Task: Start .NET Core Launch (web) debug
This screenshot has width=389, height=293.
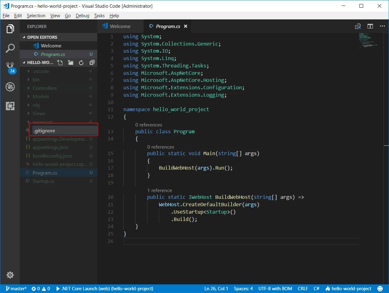Action: point(105,289)
